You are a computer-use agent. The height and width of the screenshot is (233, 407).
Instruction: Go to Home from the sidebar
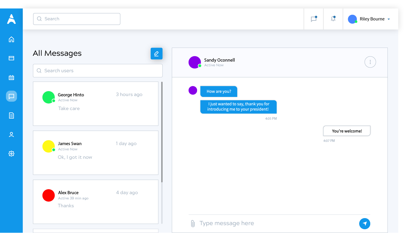[x=11, y=39]
